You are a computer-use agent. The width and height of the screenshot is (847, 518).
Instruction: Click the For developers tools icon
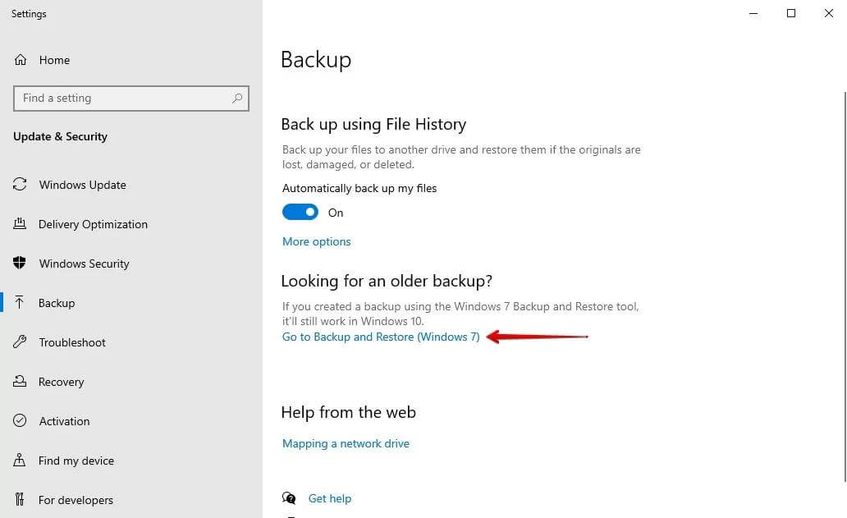pyautogui.click(x=20, y=500)
